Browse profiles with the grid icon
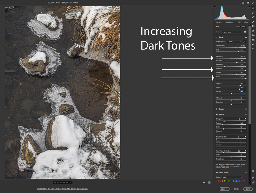256x193 pixels. pos(245,32)
